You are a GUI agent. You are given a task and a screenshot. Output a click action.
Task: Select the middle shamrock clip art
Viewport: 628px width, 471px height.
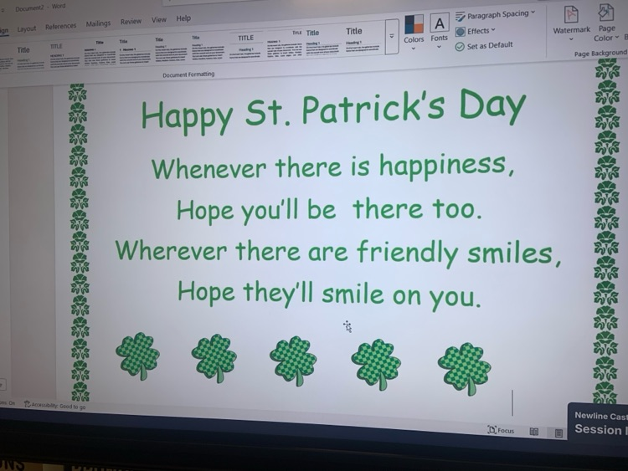[293, 361]
